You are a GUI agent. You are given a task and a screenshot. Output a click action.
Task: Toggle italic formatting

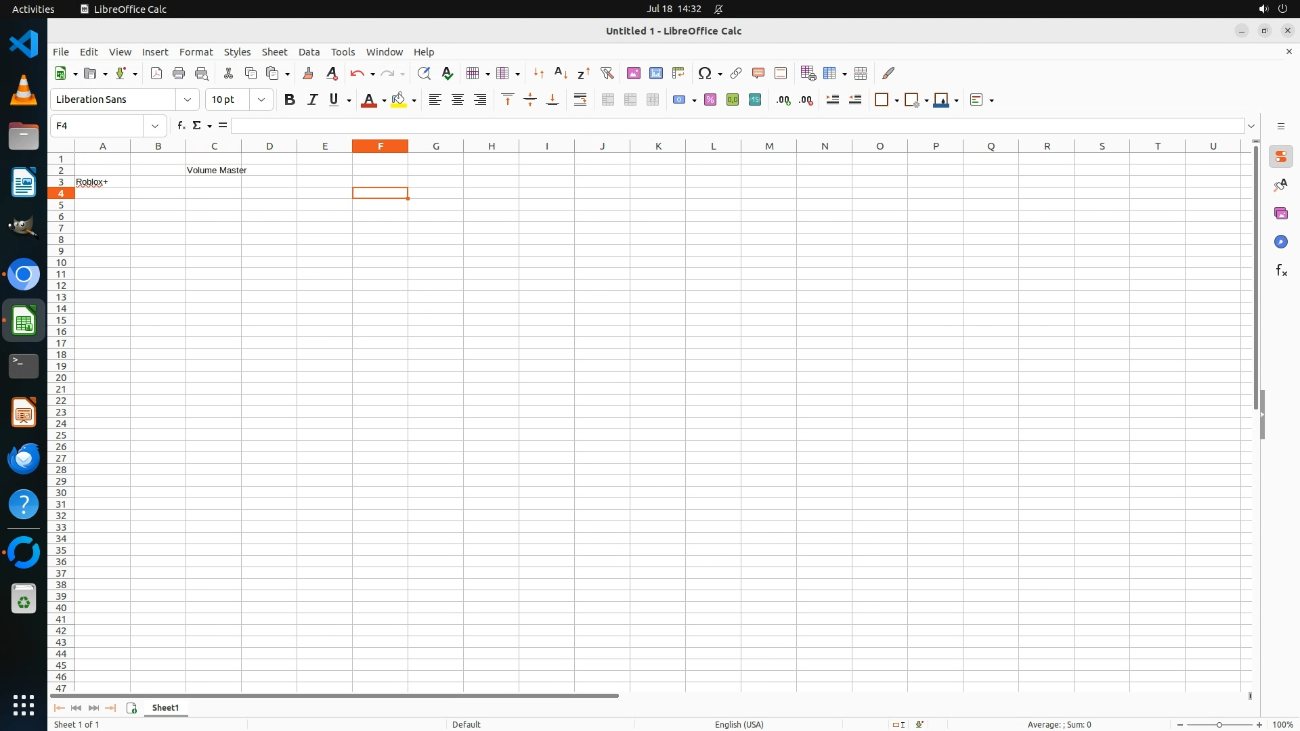tap(312, 100)
